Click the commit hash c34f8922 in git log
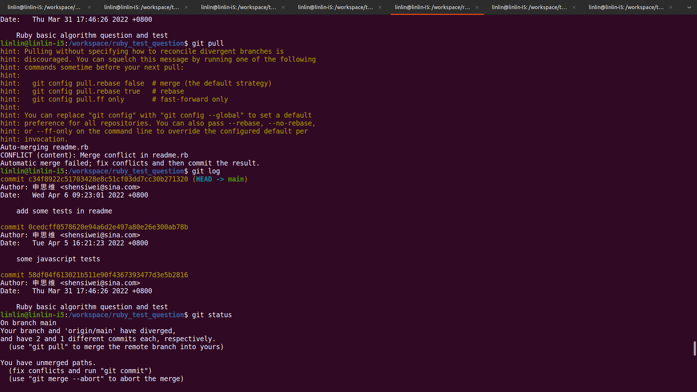Viewport: 697px width, 392px height. point(108,179)
